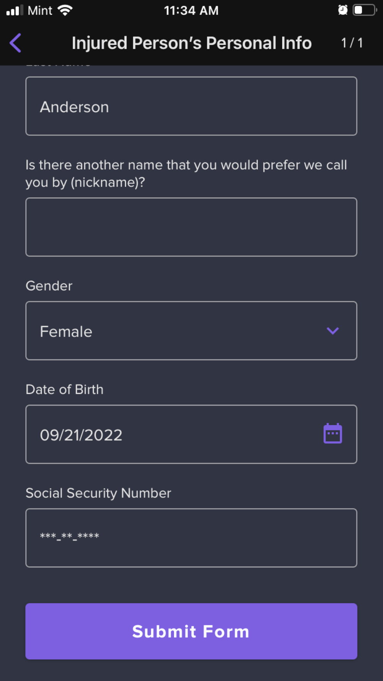Tap the 1 / 1 page indicator
This screenshot has width=383, height=681.
[x=352, y=43]
